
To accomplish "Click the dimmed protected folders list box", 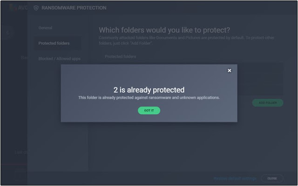I will tap(192, 79).
